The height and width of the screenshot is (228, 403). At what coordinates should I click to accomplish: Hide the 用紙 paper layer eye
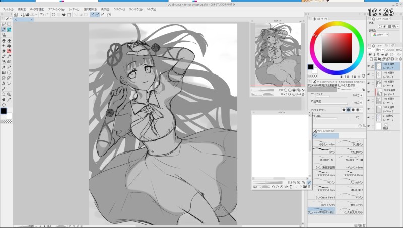[369, 126]
